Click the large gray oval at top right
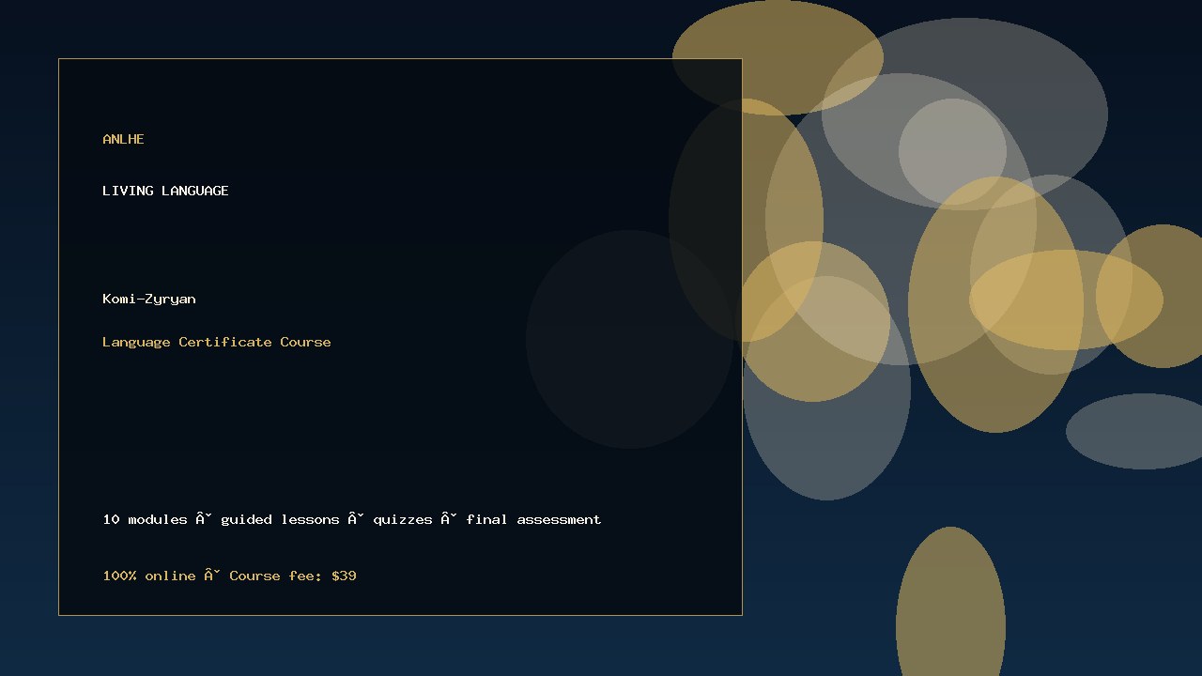The width and height of the screenshot is (1202, 676). click(964, 114)
